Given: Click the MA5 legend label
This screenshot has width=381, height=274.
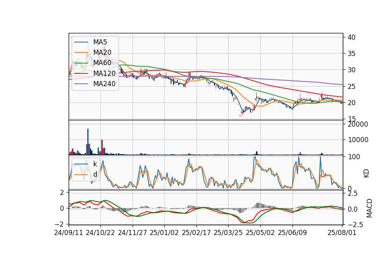Looking at the screenshot, I should (100, 42).
